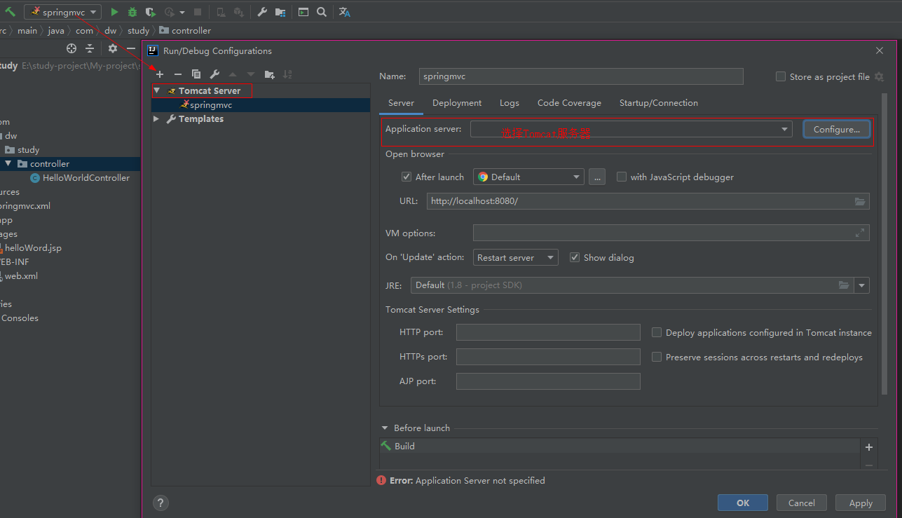The width and height of the screenshot is (902, 518).
Task: Click the Build task hammer icon in Before launch
Action: pyautogui.click(x=386, y=446)
